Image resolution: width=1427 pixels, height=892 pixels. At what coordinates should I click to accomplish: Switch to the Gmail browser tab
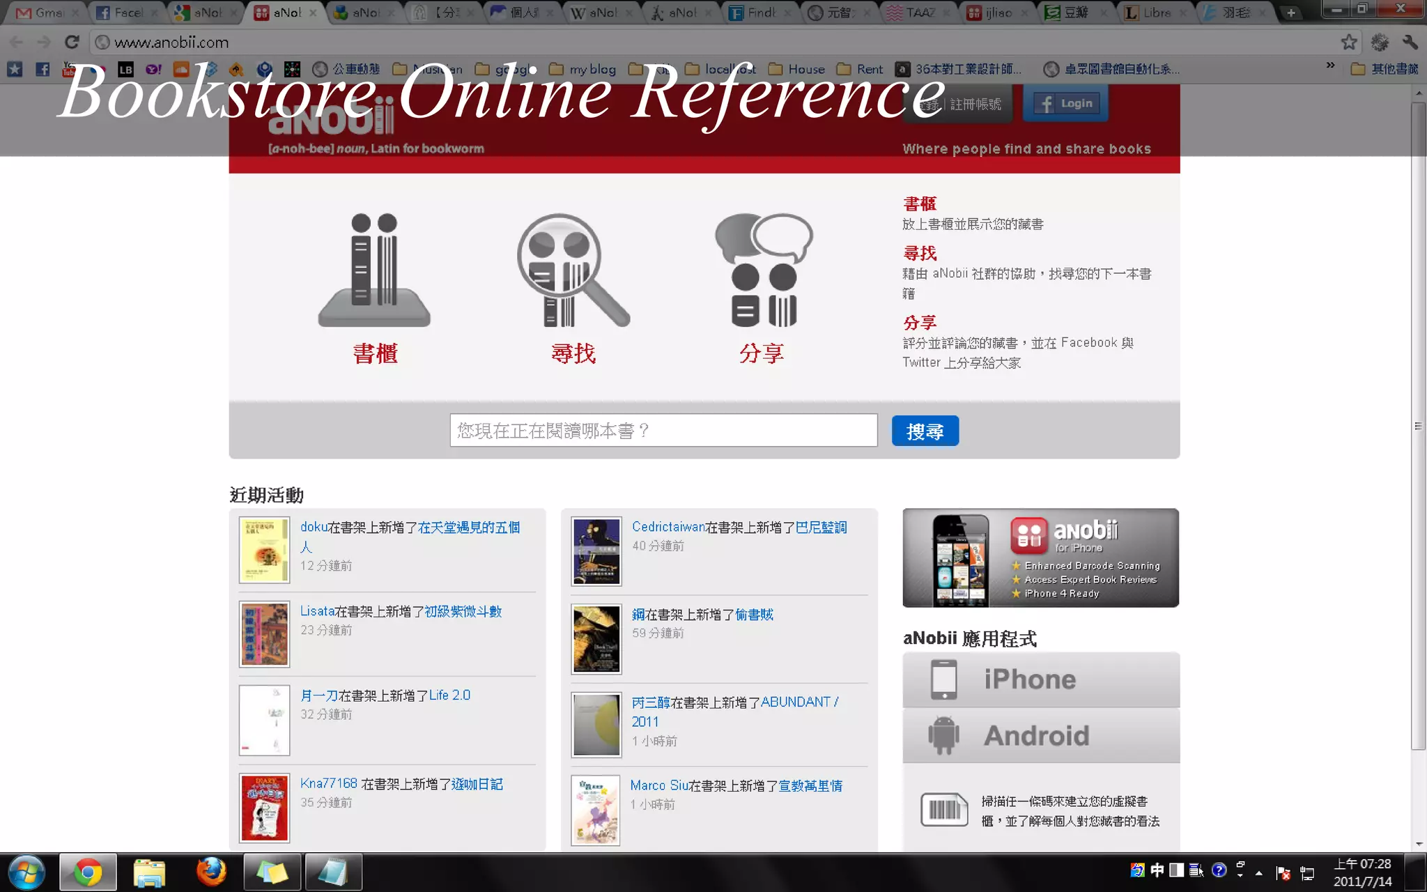coord(47,13)
